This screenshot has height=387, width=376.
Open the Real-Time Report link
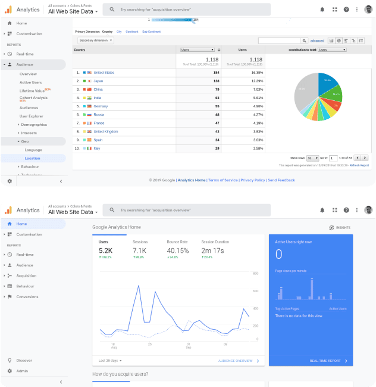point(328,361)
